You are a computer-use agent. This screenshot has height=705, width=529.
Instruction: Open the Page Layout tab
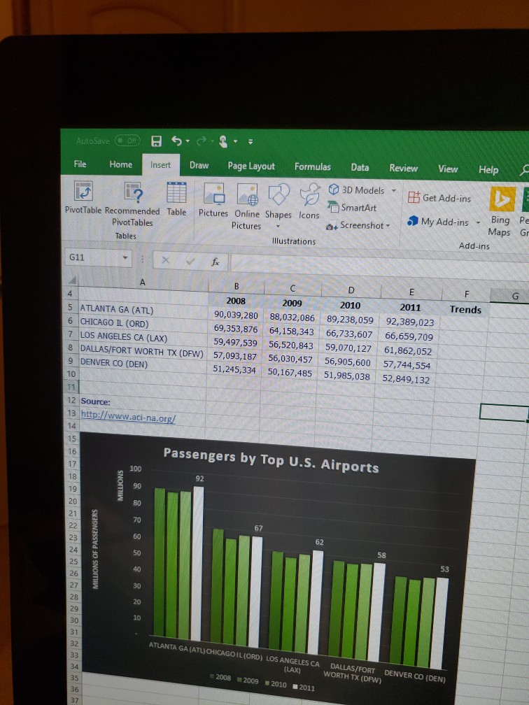(x=251, y=166)
